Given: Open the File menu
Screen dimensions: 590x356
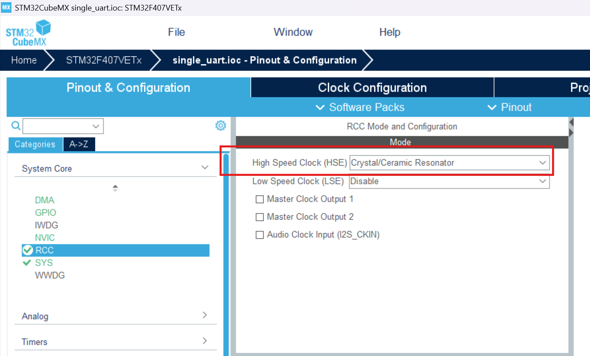Looking at the screenshot, I should [176, 32].
